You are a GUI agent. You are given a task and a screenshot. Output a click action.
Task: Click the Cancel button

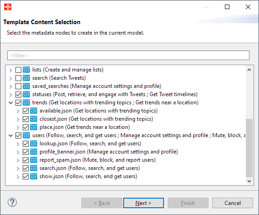232,203
